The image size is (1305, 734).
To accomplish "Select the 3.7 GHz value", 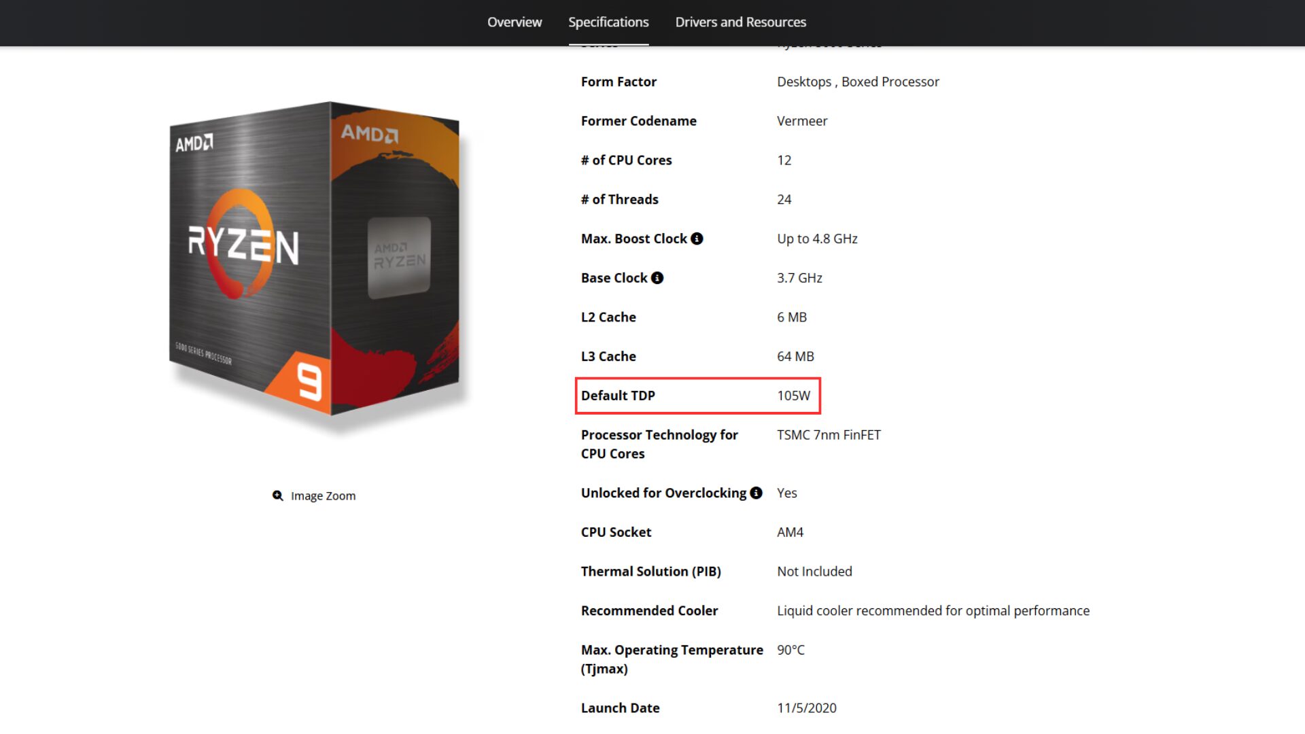I will pos(799,278).
